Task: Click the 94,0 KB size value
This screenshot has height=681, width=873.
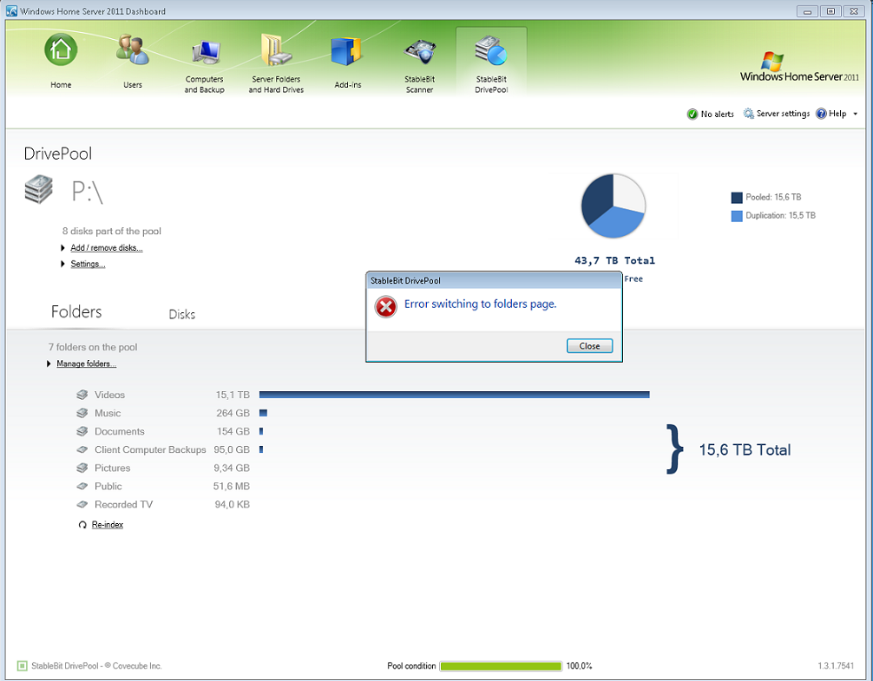Action: (233, 505)
